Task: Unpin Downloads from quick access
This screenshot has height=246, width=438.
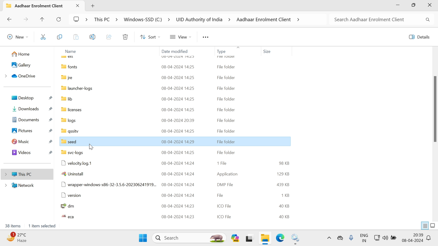Action: (x=50, y=109)
